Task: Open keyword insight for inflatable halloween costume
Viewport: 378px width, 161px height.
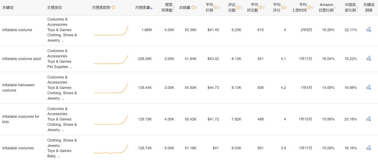Action: [x=368, y=87]
